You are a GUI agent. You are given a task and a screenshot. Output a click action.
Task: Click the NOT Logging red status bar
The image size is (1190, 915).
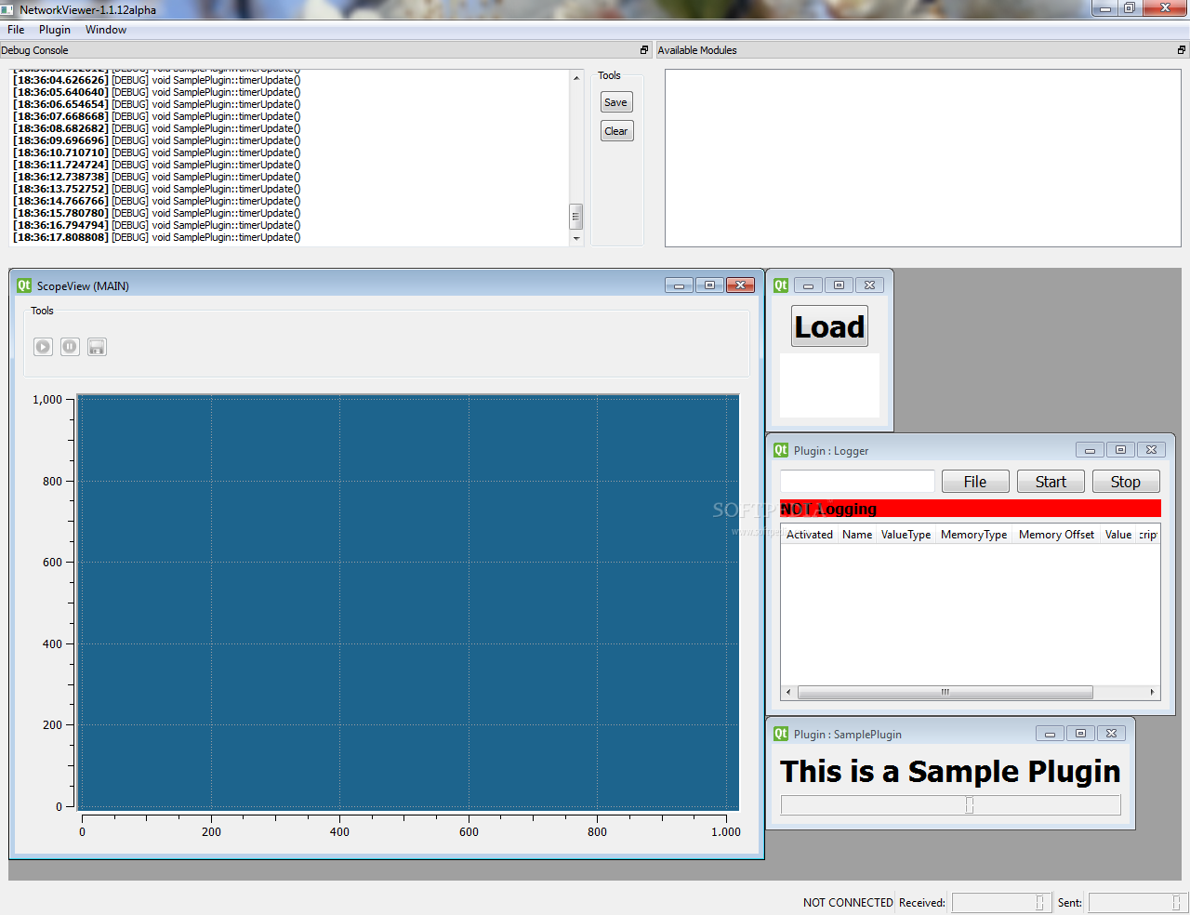tap(971, 509)
